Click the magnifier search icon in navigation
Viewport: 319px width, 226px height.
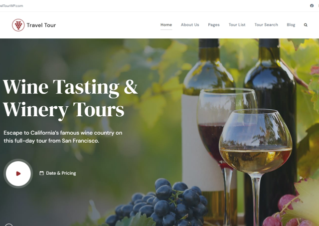(306, 25)
